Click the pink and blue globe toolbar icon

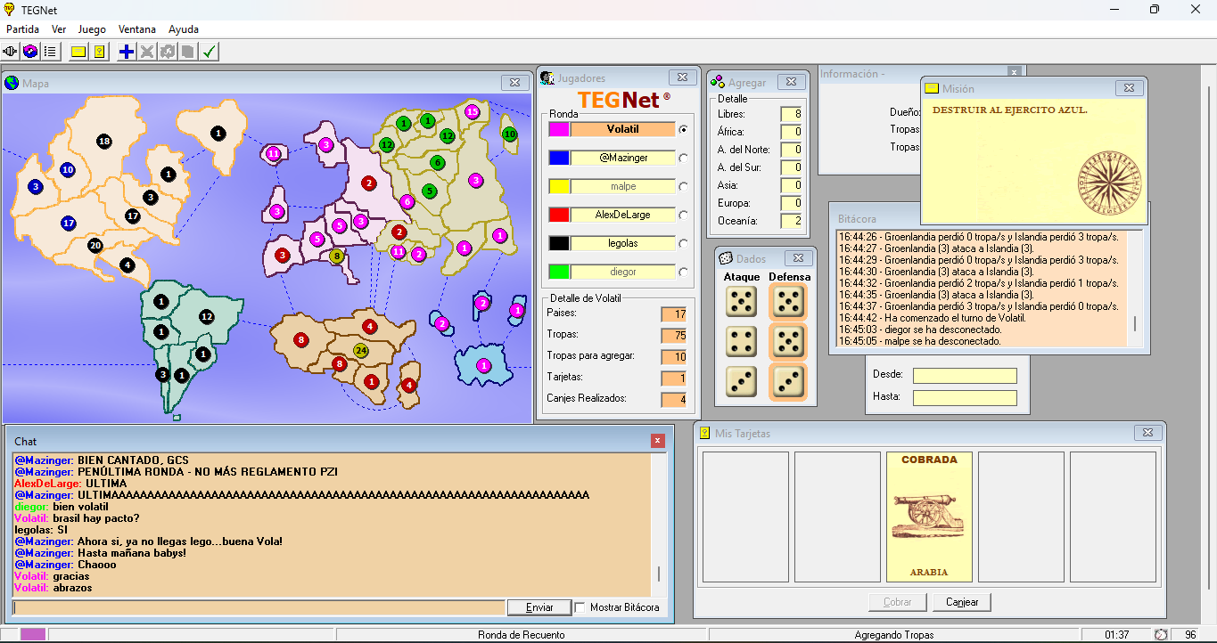coord(30,52)
